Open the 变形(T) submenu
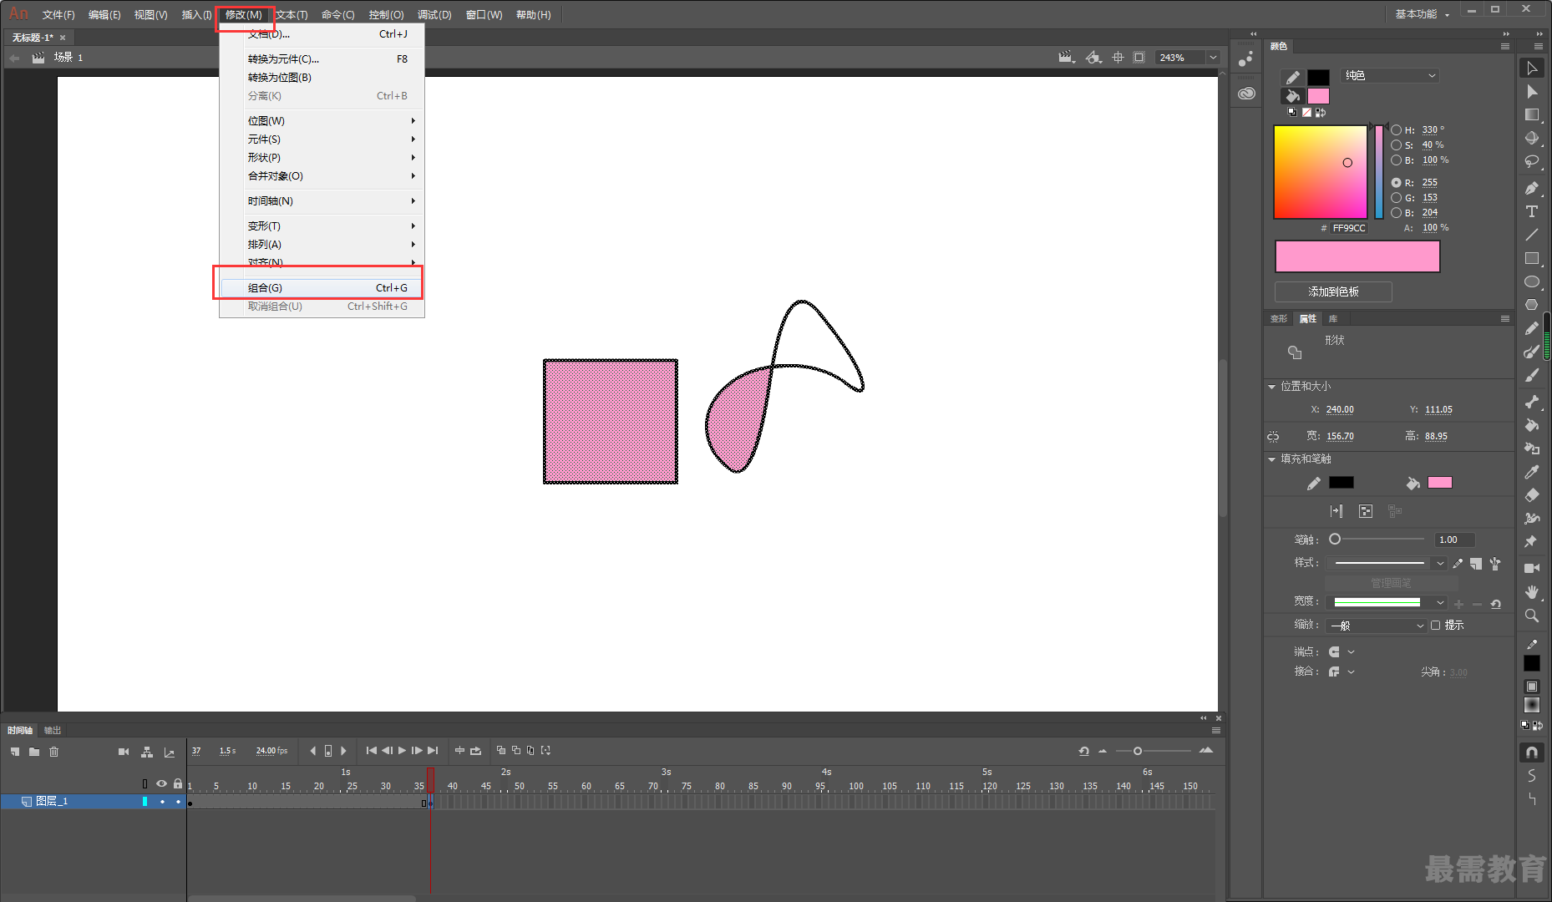Viewport: 1552px width, 902px height. tap(322, 226)
